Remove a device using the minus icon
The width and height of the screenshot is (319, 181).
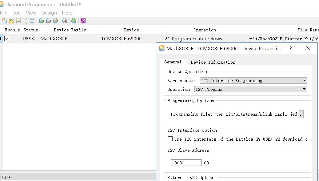point(48,21)
